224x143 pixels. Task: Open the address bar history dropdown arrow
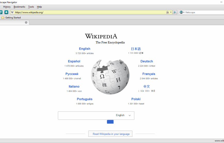pos(171,12)
